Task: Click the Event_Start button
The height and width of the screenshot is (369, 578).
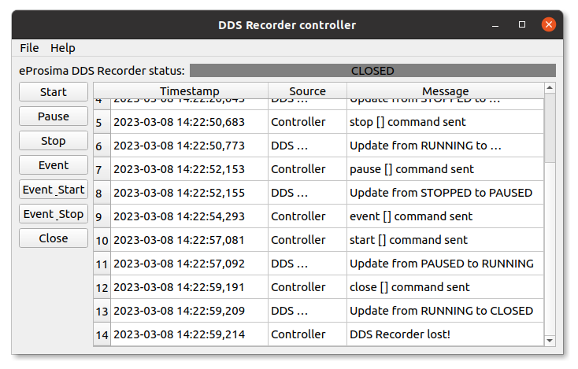Action: tap(54, 190)
